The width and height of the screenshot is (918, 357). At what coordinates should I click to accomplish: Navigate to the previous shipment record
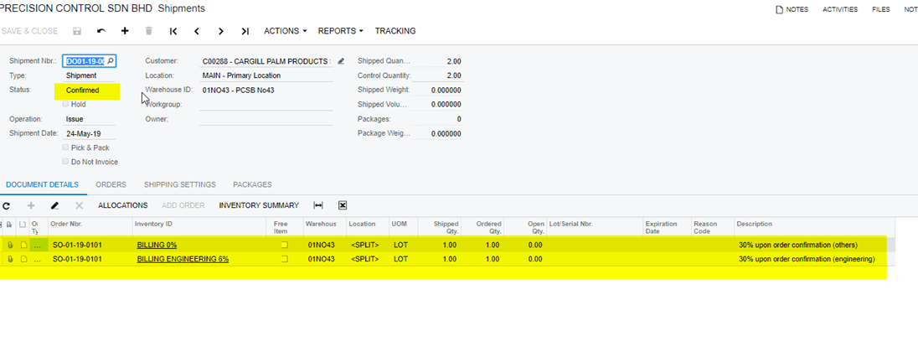pos(197,31)
